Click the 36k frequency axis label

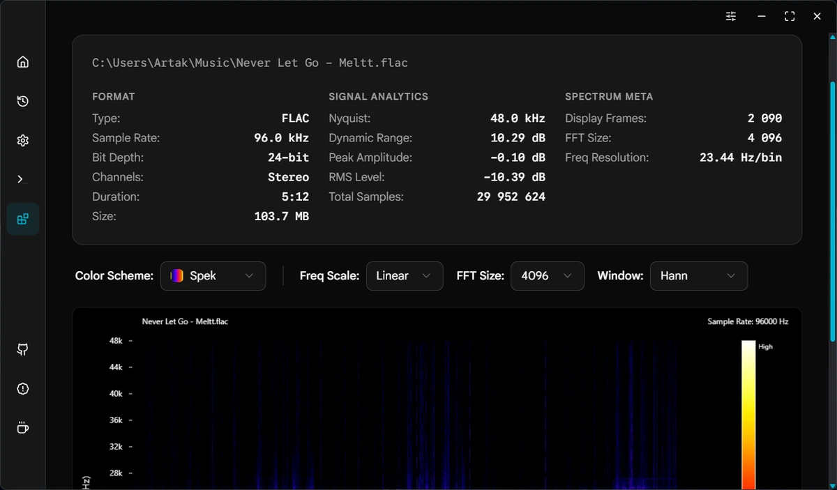click(116, 420)
